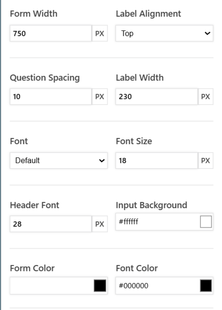This screenshot has height=310, width=222.
Task: Click the Header Font size input
Action: 51,224
